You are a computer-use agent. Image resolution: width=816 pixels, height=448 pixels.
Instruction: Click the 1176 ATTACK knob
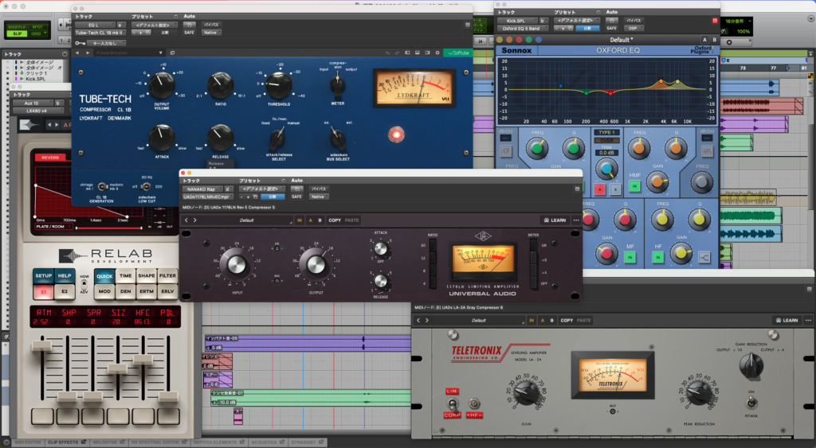click(382, 249)
